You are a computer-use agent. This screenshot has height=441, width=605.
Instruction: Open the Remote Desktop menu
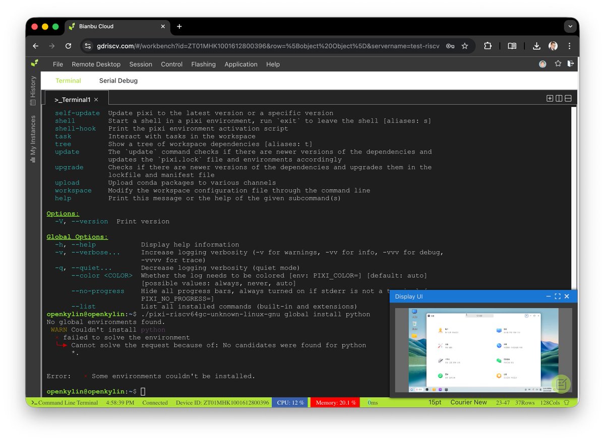pos(96,64)
